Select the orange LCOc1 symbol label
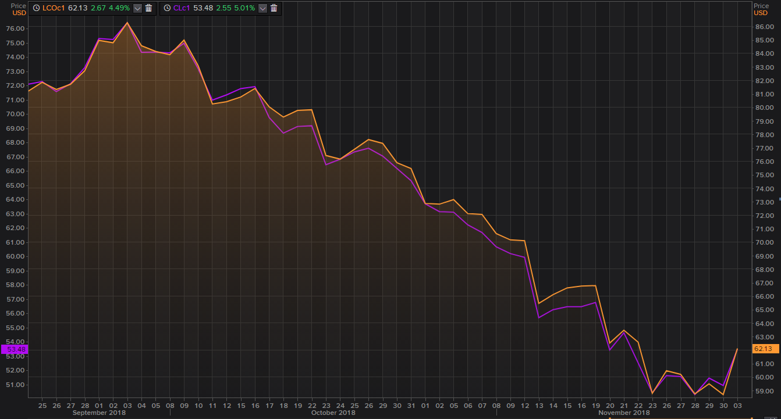 (54, 8)
